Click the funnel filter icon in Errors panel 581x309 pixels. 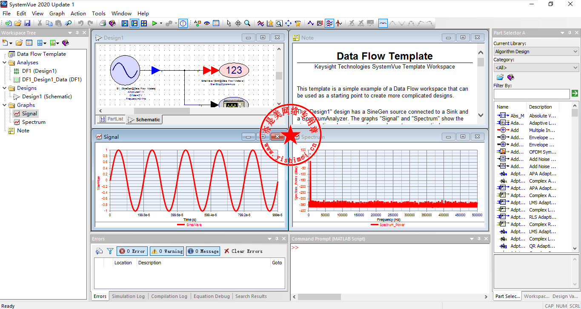click(110, 251)
